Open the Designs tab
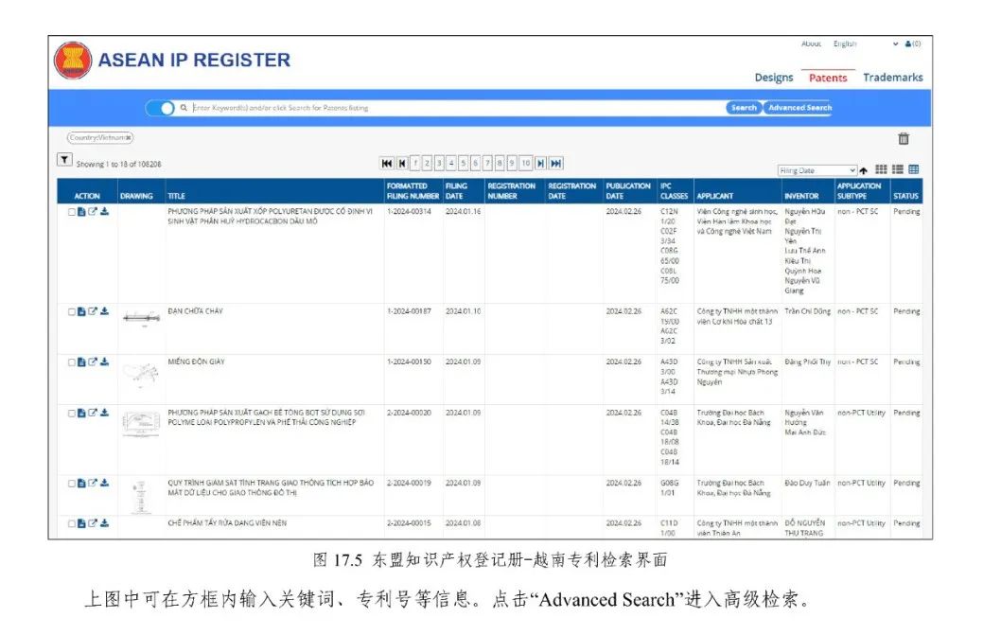Viewport: 1001px width, 635px height. [x=773, y=78]
